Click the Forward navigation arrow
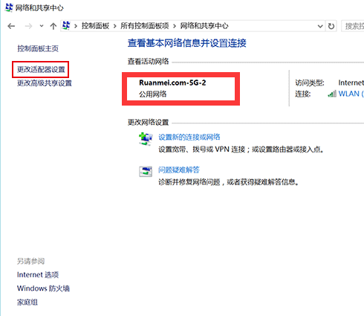 (x=28, y=26)
